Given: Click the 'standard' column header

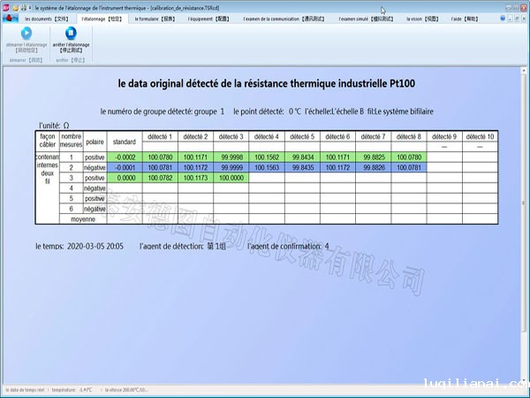Looking at the screenshot, I should coord(125,142).
